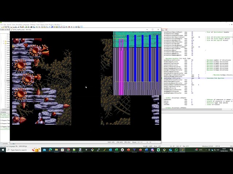
Task: Toggle word wrap in the toolbar
Action: [47, 27]
